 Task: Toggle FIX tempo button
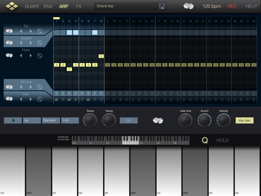tap(129, 120)
